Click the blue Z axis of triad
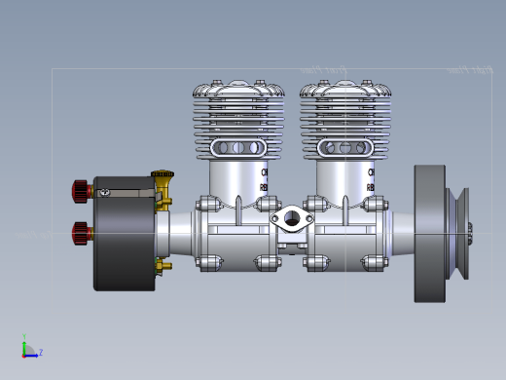 (32, 356)
